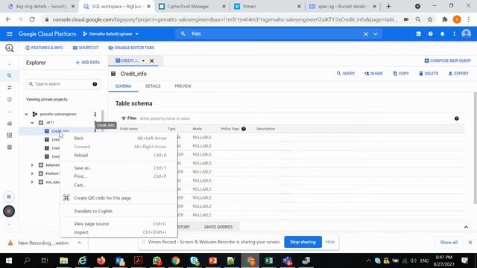
Task: Open the Gemalto-SalesEngineer project selector dropdown
Action: [x=111, y=33]
